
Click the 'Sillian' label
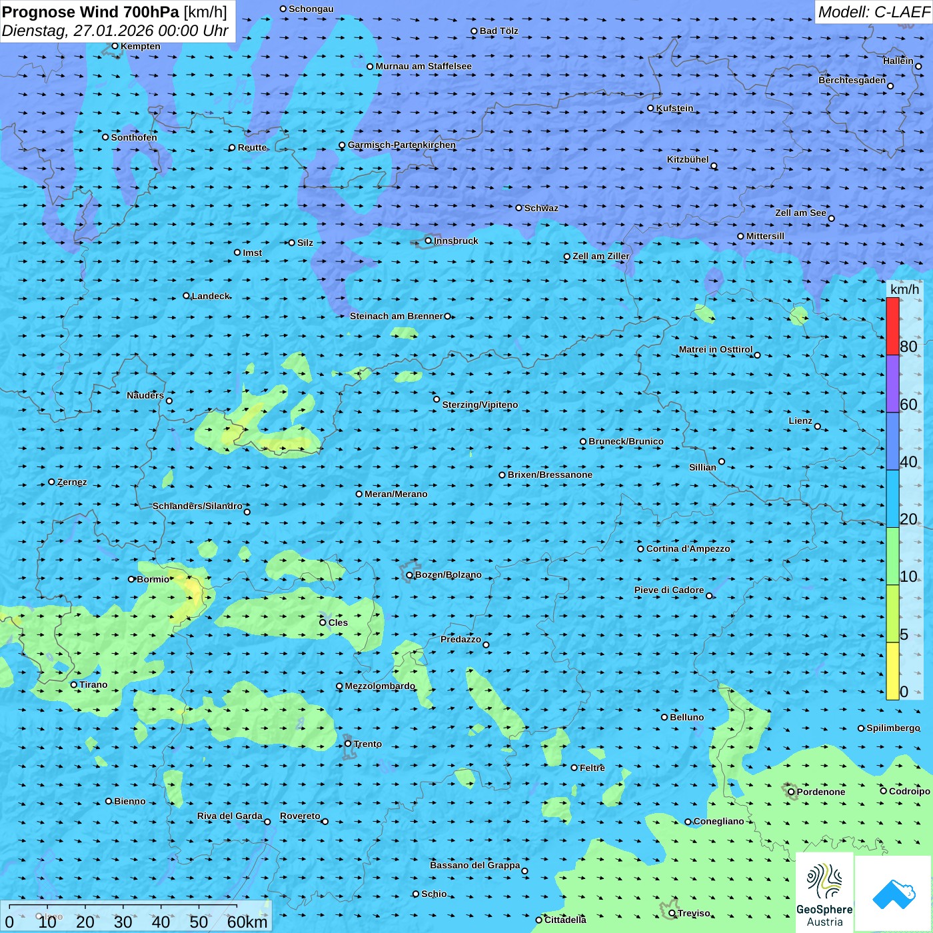click(x=702, y=467)
